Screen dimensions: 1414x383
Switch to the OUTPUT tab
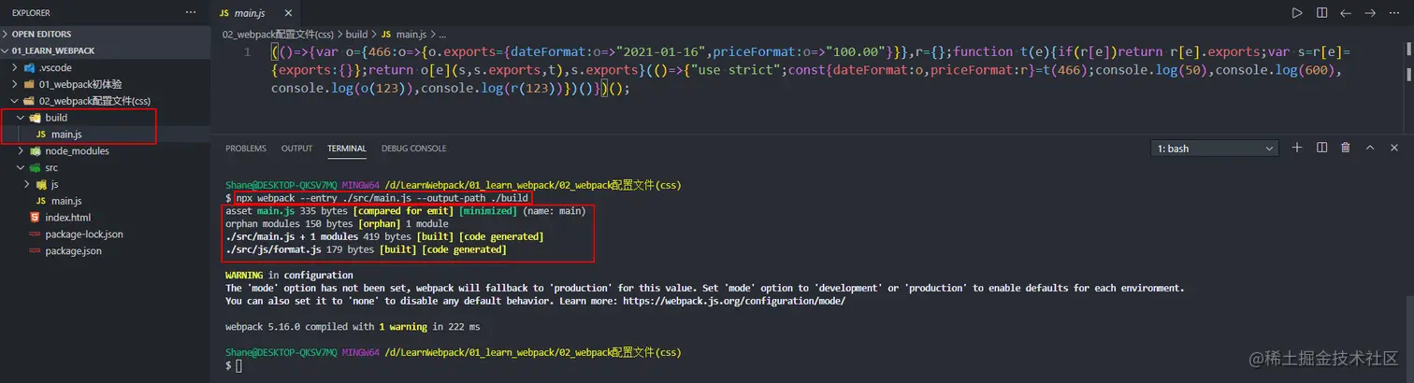[297, 149]
